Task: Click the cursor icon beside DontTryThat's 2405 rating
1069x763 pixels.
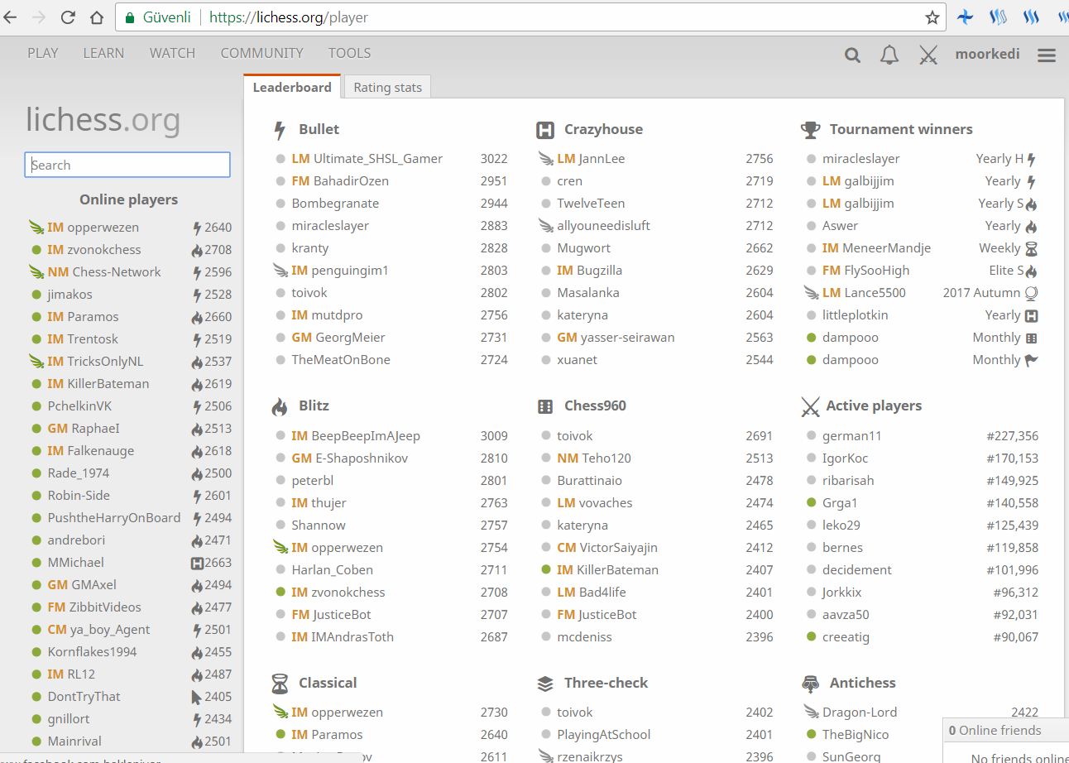Action: 196,697
